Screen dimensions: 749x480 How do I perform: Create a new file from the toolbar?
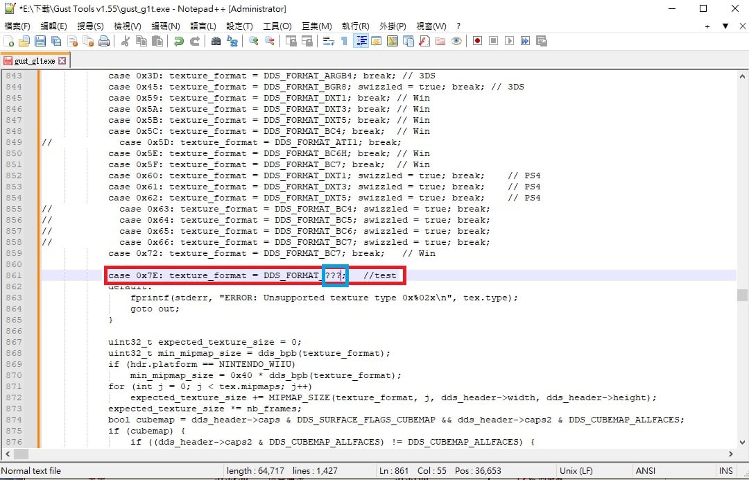[8, 41]
